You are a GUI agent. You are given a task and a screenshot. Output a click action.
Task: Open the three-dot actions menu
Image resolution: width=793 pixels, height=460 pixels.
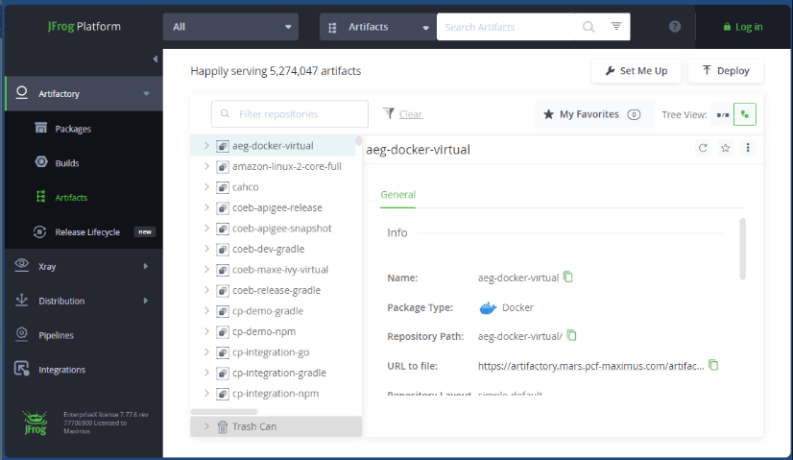pos(748,148)
